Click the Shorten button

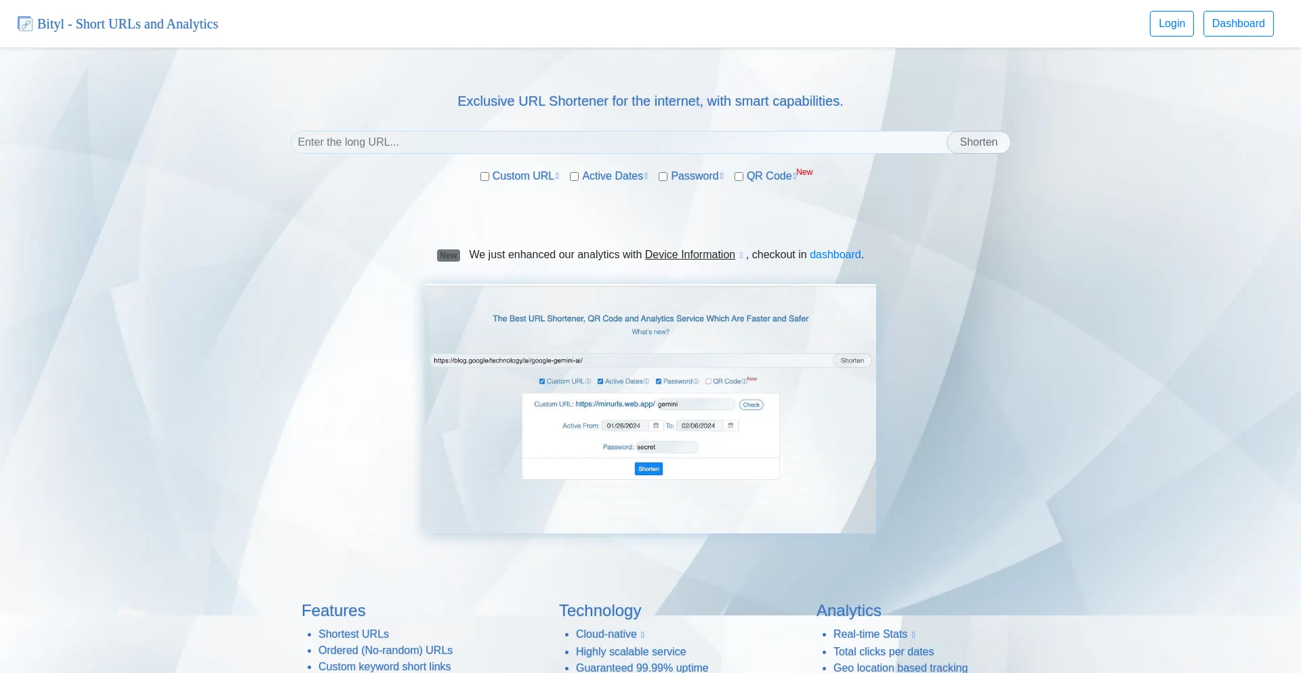coord(978,142)
